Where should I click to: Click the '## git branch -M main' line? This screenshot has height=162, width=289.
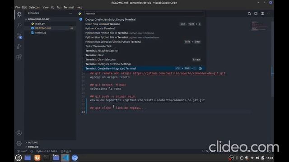[108, 85]
